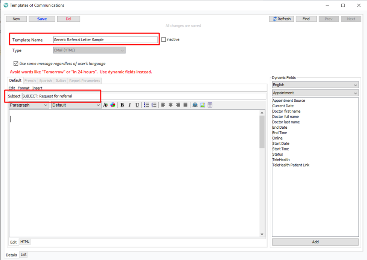This screenshot has height=260, width=367.
Task: Uncheck 'Use same message regardless of user's language'
Action: [x=16, y=63]
